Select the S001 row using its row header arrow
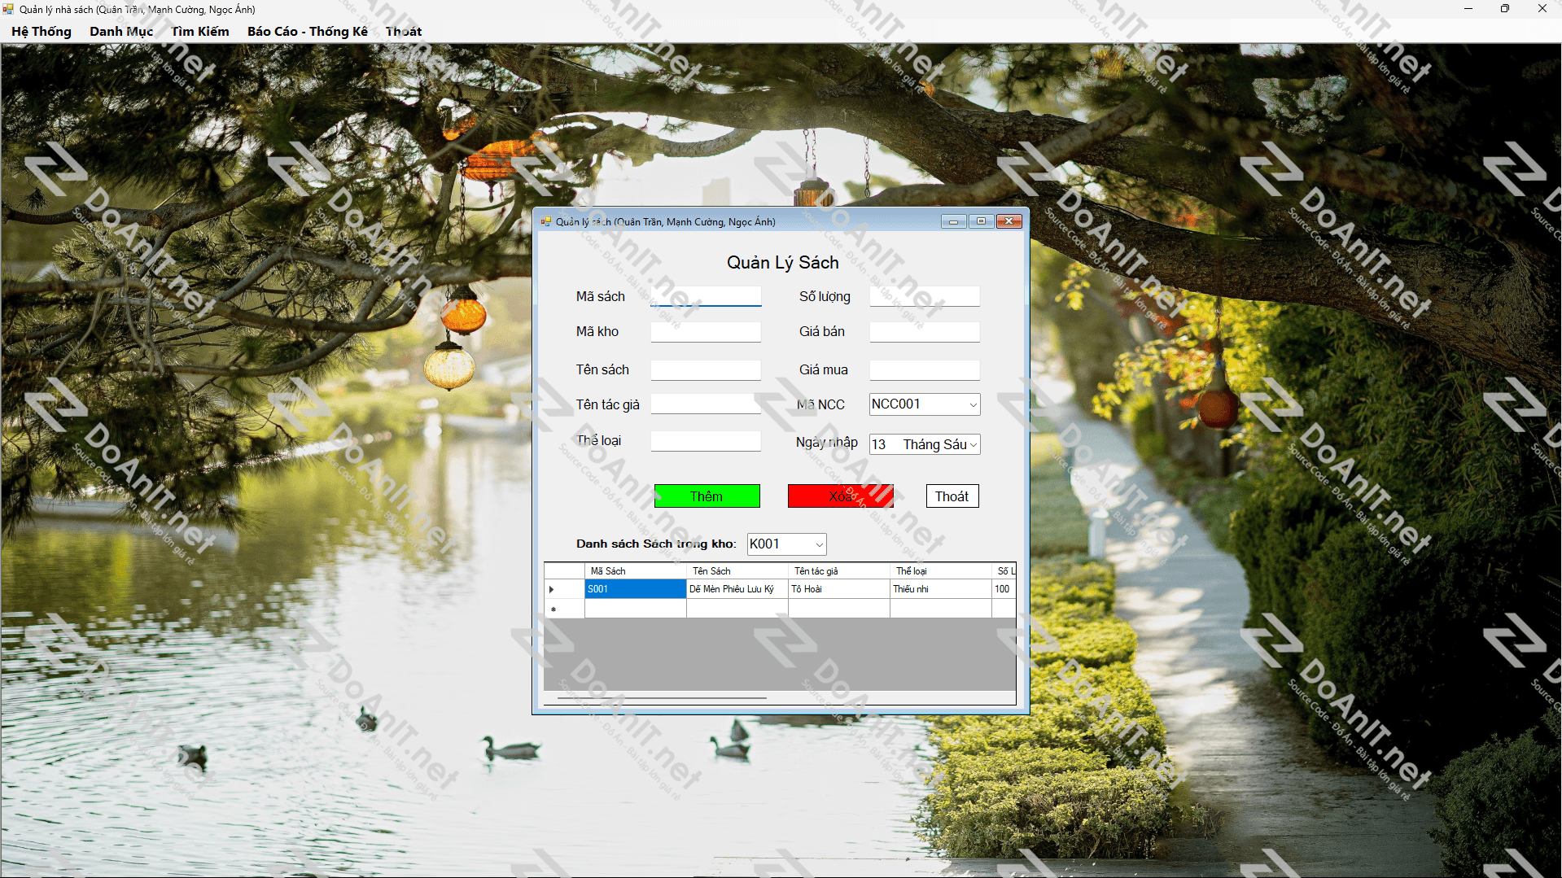Viewport: 1562px width, 878px height. [x=564, y=589]
